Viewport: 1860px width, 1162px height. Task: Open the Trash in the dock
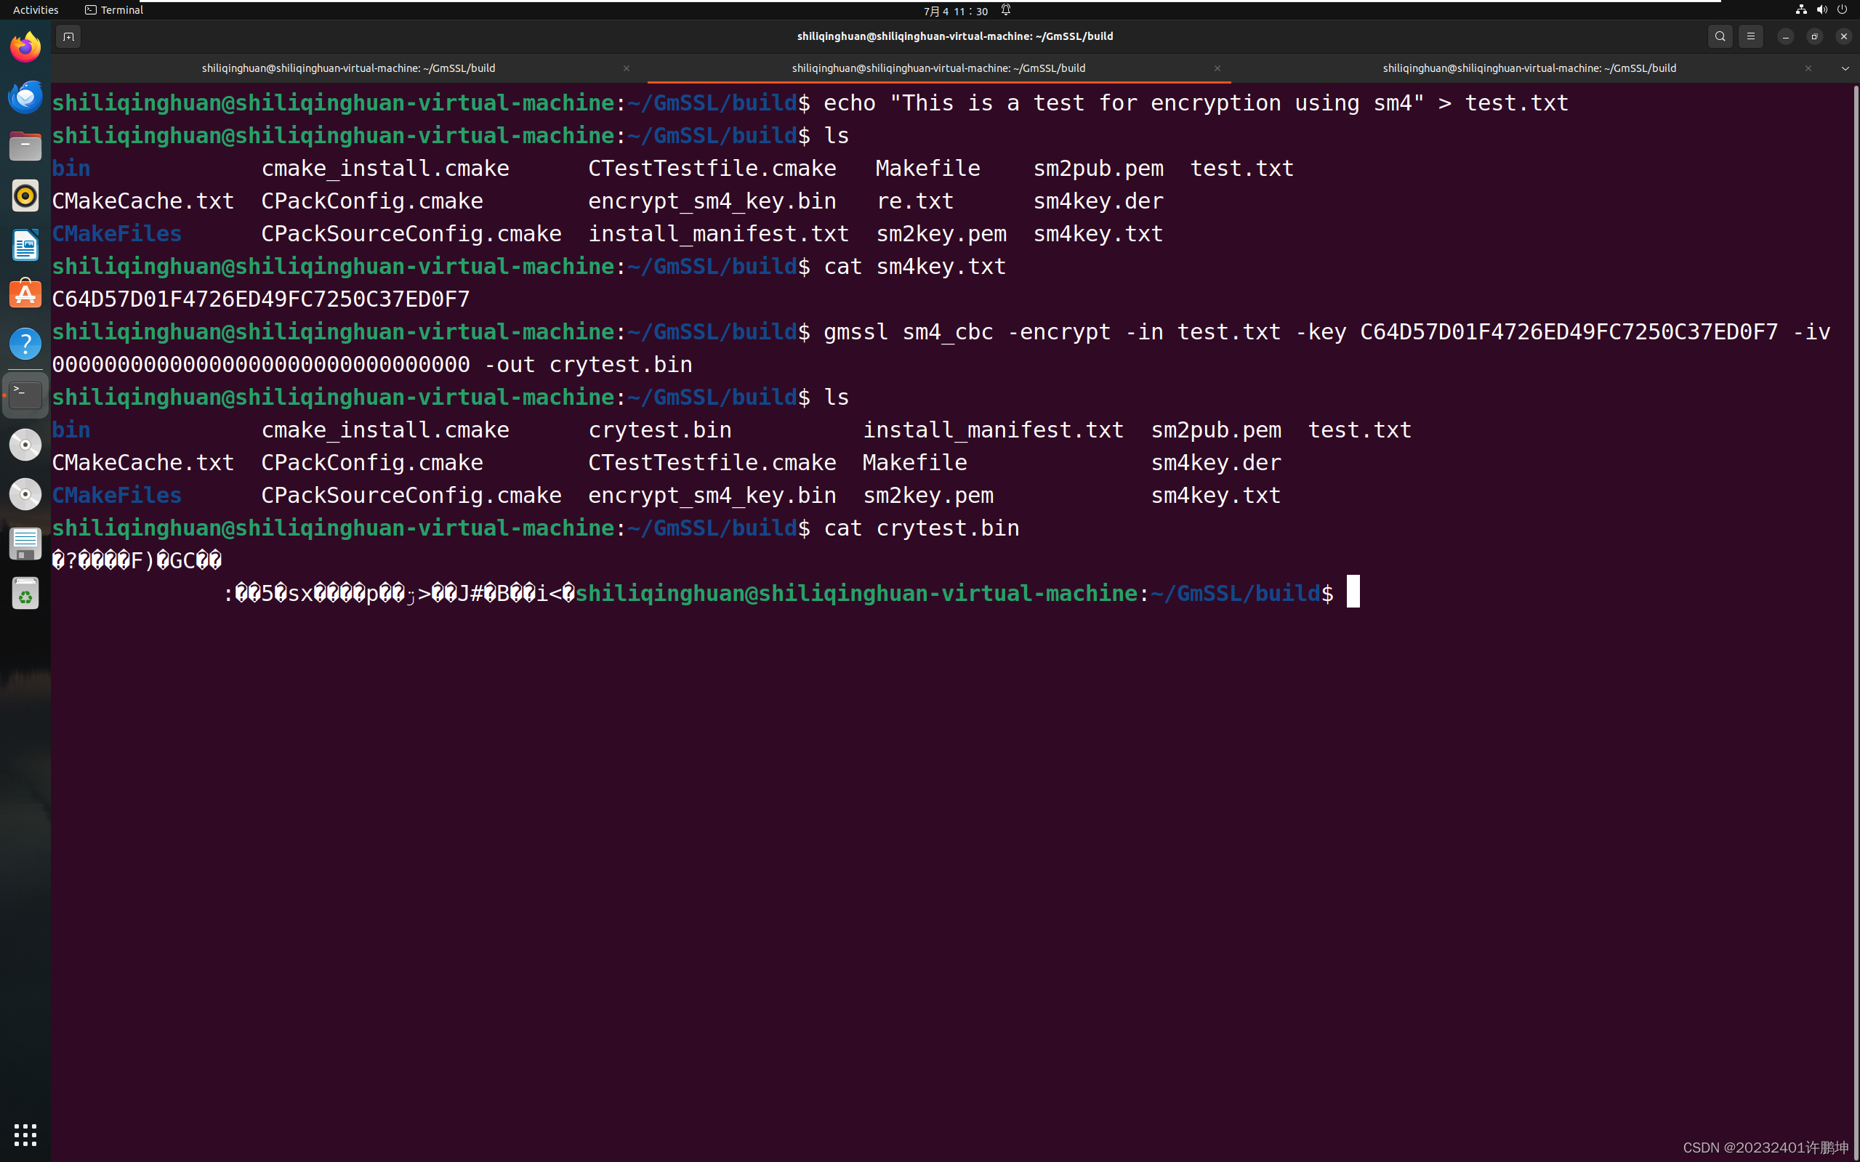25,593
